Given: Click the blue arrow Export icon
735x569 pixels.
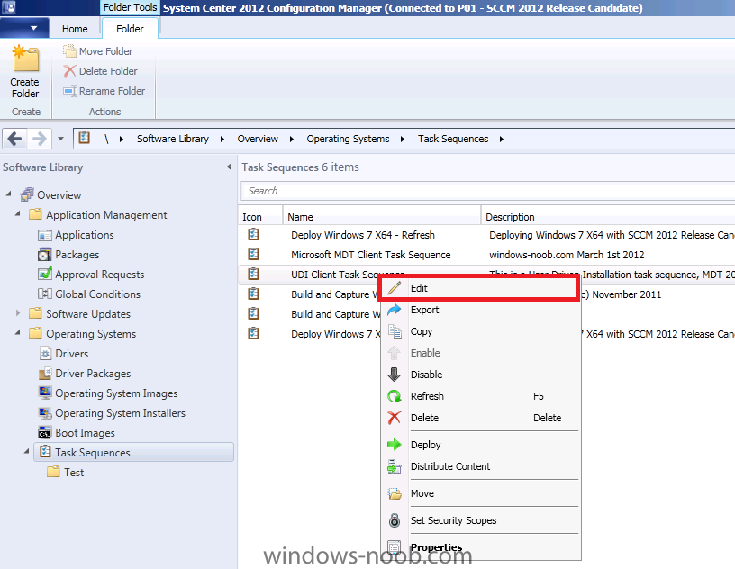Looking at the screenshot, I should 395,310.
